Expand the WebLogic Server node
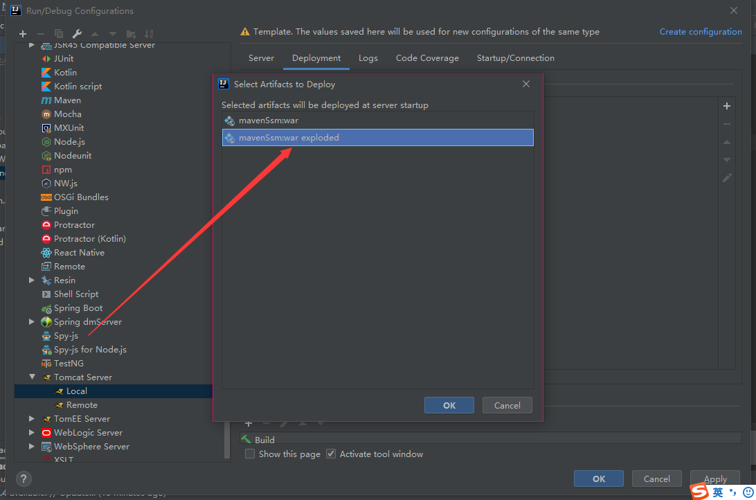Image resolution: width=756 pixels, height=500 pixels. (x=32, y=433)
